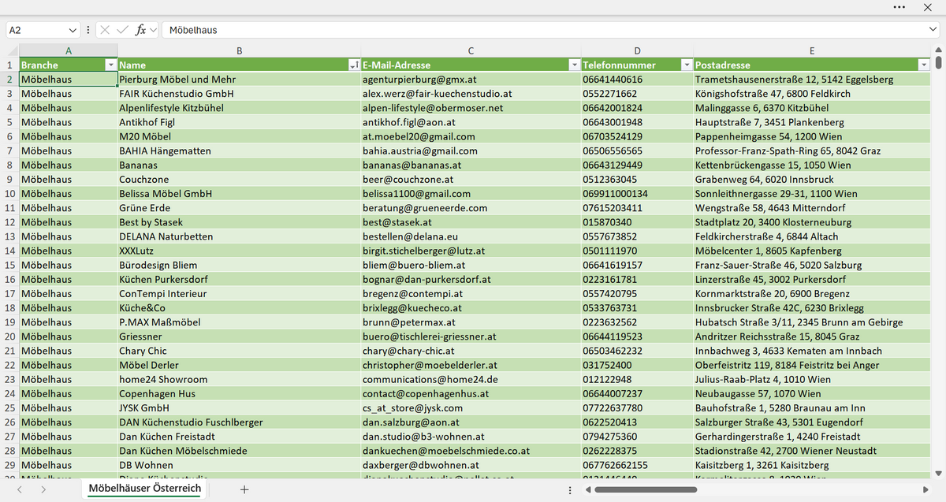The image size is (946, 502).
Task: Select the XXXLutz name cell
Action: tap(240, 251)
